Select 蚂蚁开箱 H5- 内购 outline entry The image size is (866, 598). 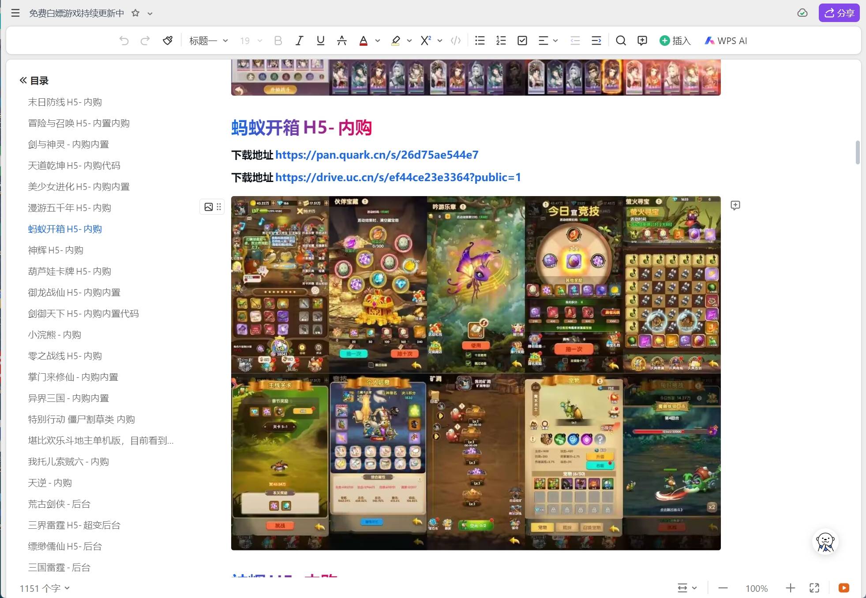click(x=65, y=229)
